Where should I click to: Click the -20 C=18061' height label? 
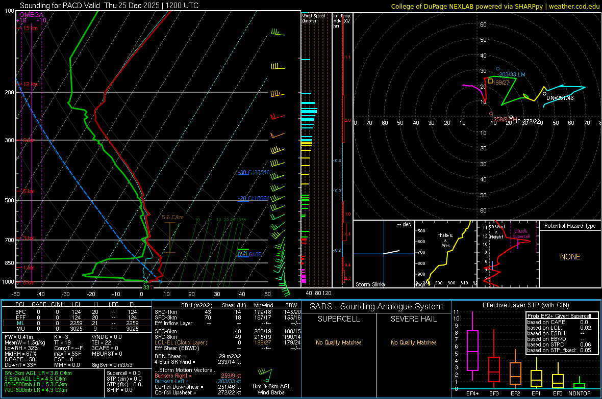(254, 198)
